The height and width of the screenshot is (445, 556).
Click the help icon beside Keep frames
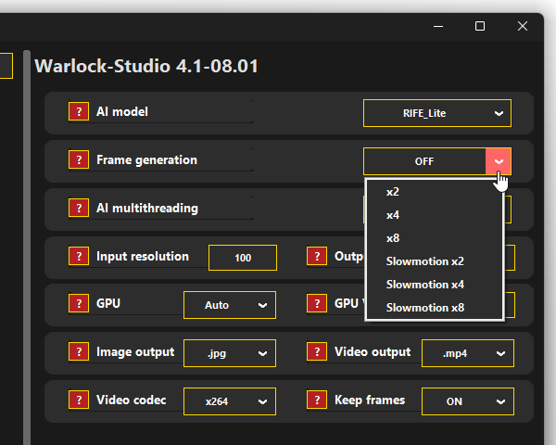[x=317, y=400]
